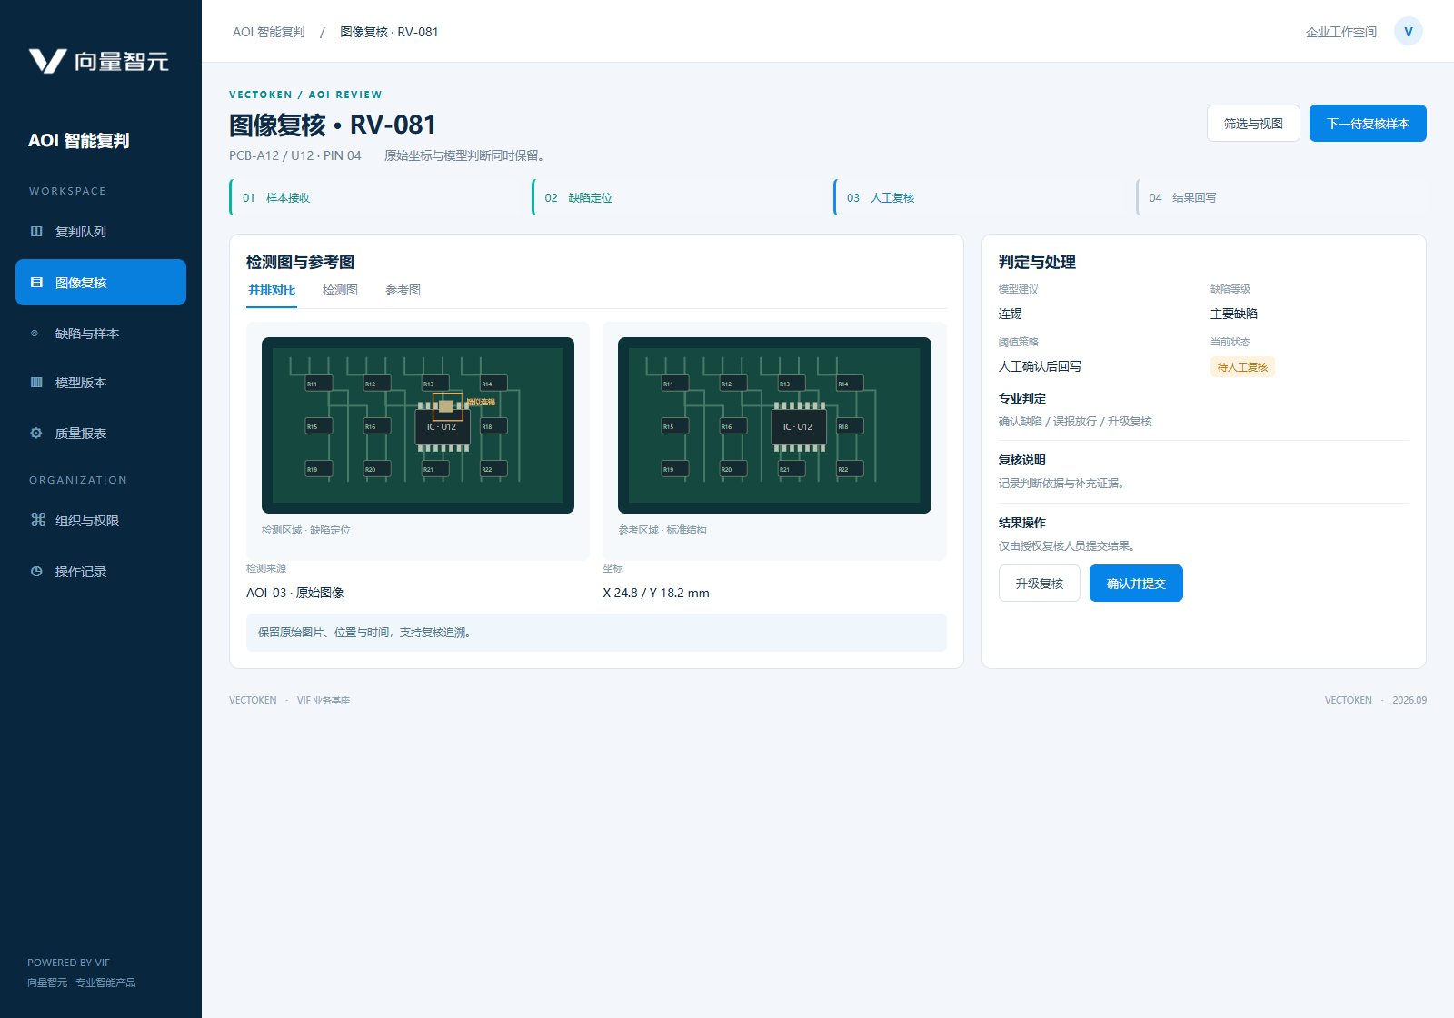Open 模型版本 sidebar icon

36,383
